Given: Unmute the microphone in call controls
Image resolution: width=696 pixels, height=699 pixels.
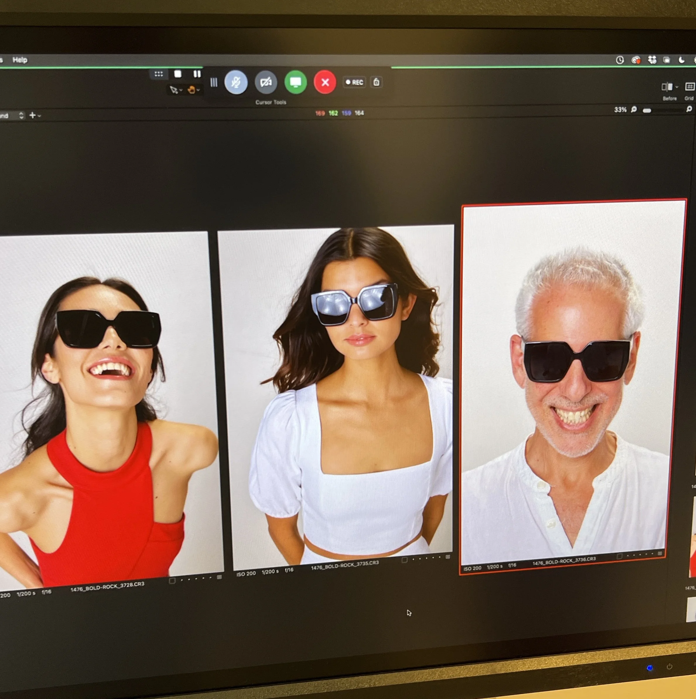Looking at the screenshot, I should click(x=236, y=82).
